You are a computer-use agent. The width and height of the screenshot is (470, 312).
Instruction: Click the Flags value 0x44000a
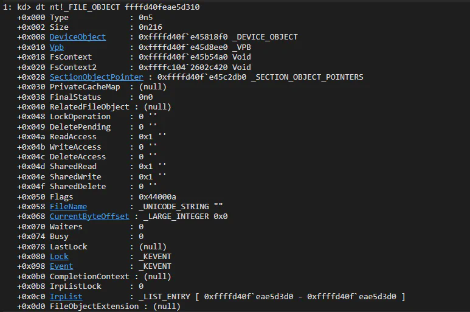point(157,196)
